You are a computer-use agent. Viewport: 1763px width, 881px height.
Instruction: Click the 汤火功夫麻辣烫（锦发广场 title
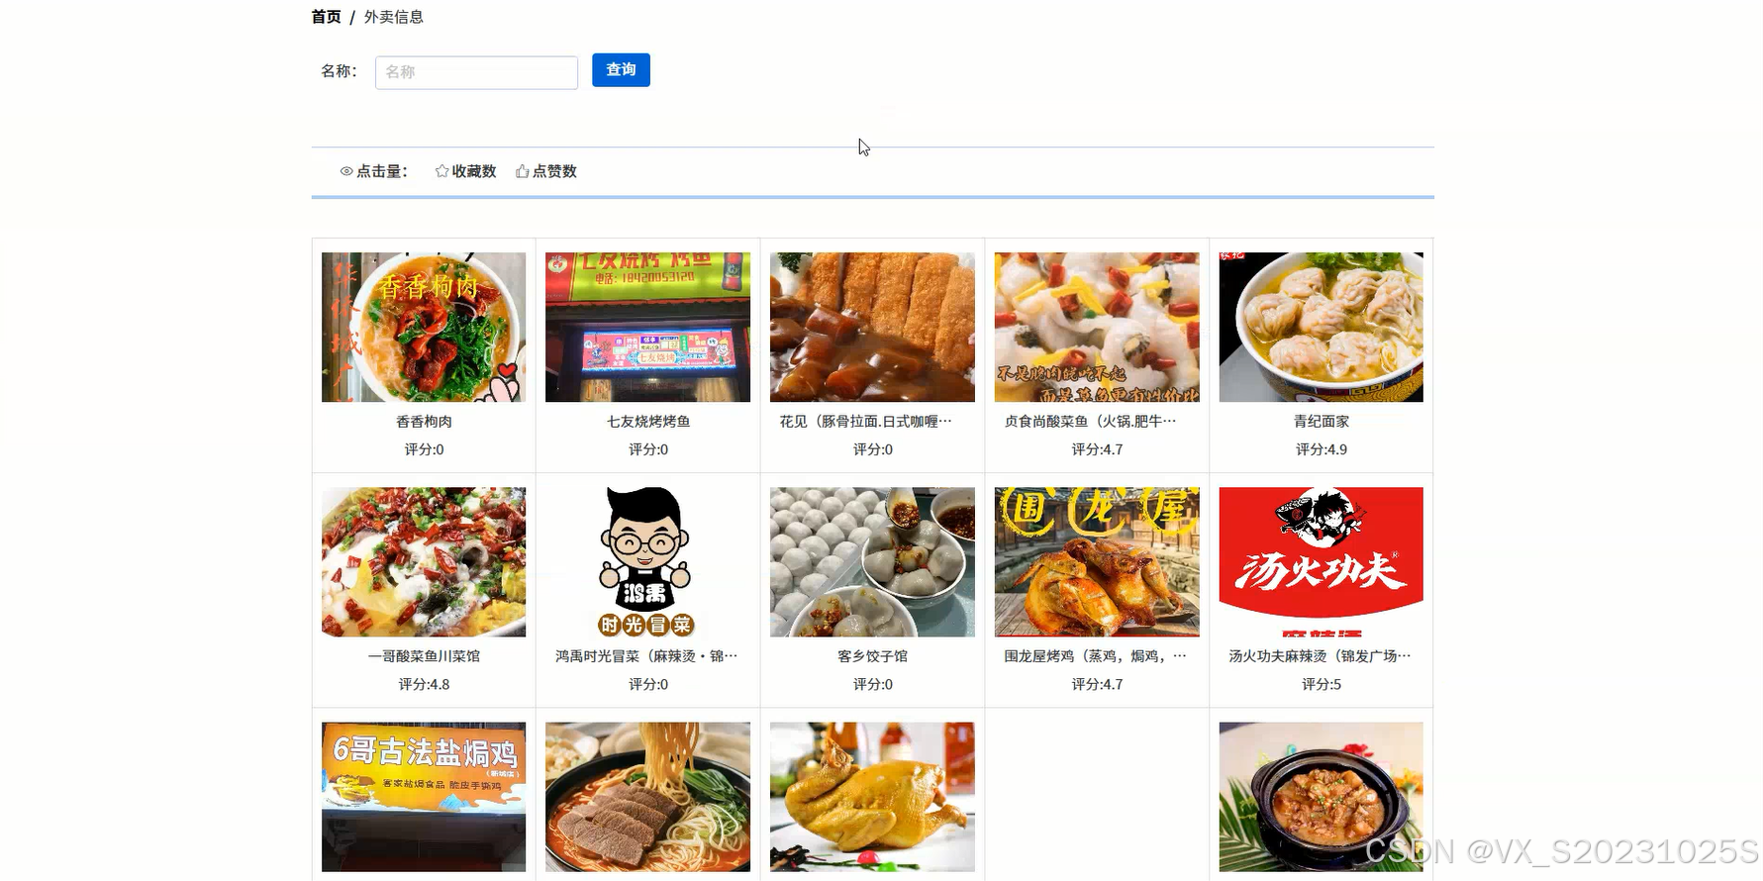coord(1320,656)
